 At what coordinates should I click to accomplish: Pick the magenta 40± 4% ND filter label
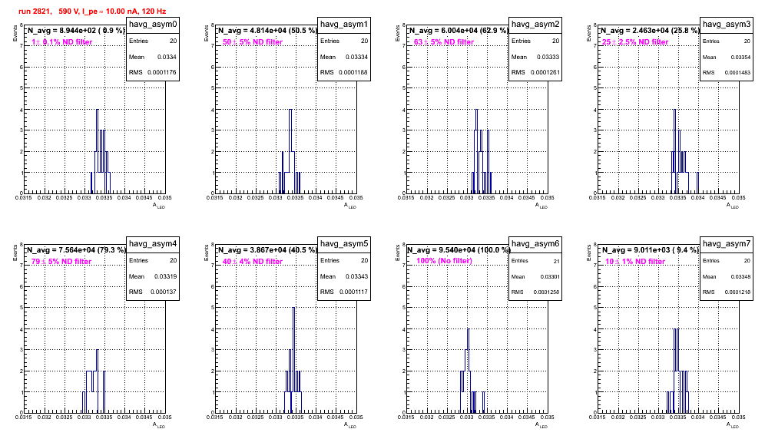[253, 262]
